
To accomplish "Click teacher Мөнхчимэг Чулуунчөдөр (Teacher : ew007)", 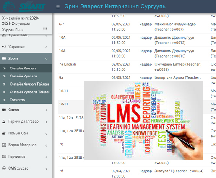I will (175, 27).
